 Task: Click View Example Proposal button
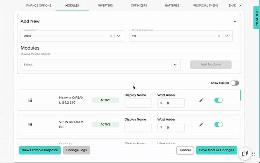coord(40,150)
